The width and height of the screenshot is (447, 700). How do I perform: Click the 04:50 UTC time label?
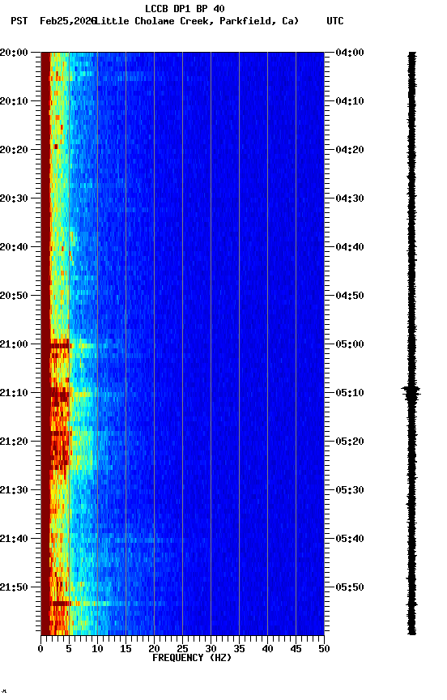coord(350,296)
